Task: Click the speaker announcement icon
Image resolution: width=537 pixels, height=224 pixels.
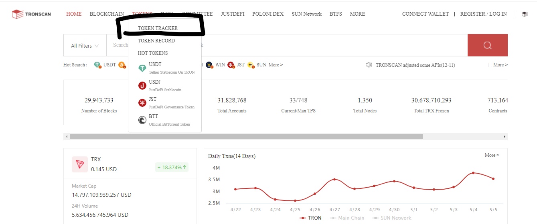Action: point(369,65)
